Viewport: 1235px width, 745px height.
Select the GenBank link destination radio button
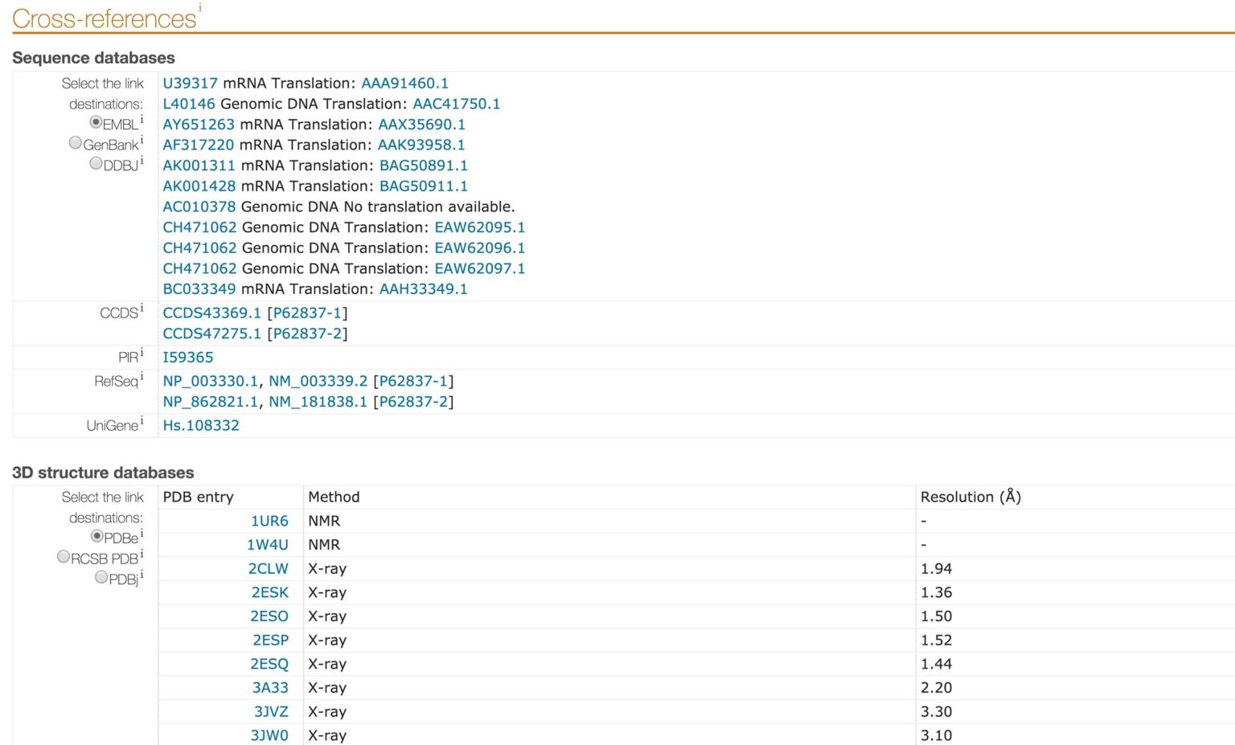tap(76, 143)
